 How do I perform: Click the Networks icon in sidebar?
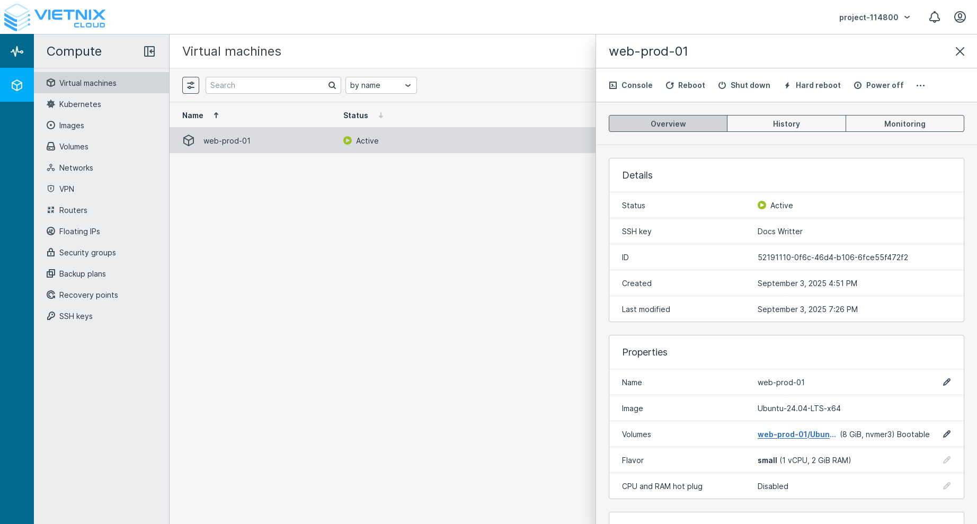point(51,167)
